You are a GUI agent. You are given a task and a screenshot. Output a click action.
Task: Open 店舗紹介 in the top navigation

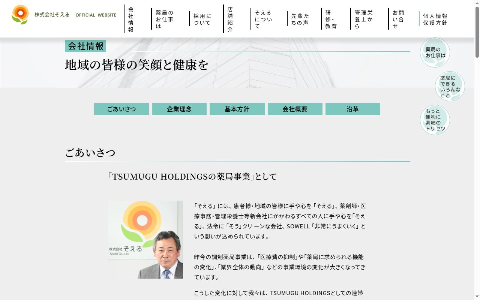click(x=230, y=19)
